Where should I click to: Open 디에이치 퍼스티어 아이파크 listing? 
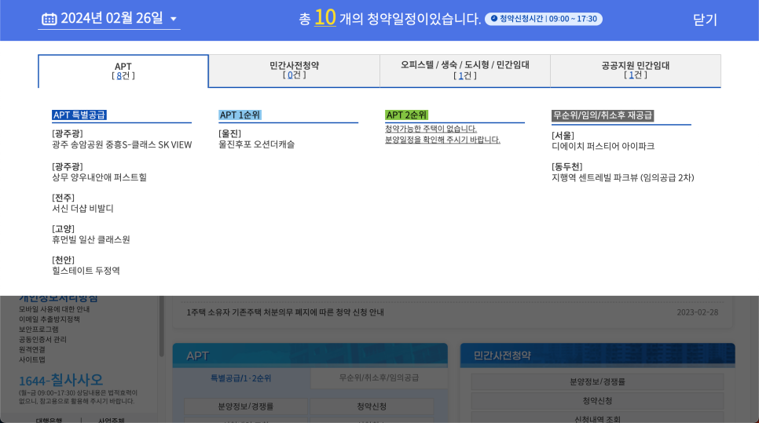(603, 146)
